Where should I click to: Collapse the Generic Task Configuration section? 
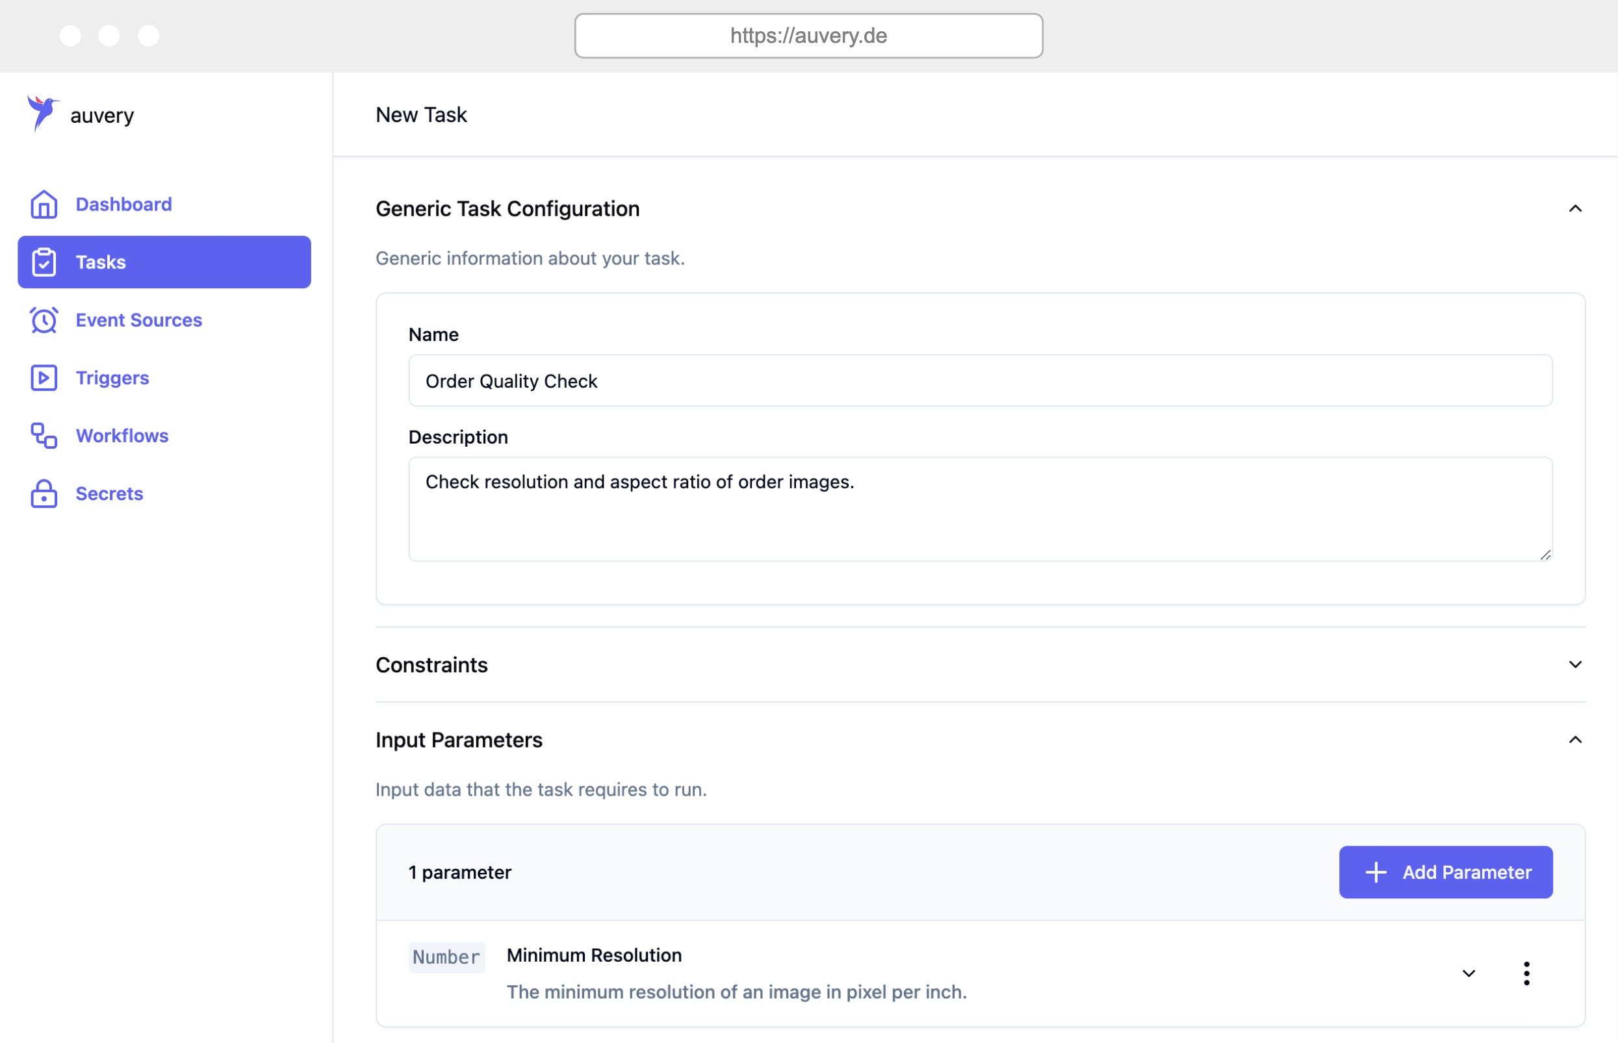pos(1574,208)
